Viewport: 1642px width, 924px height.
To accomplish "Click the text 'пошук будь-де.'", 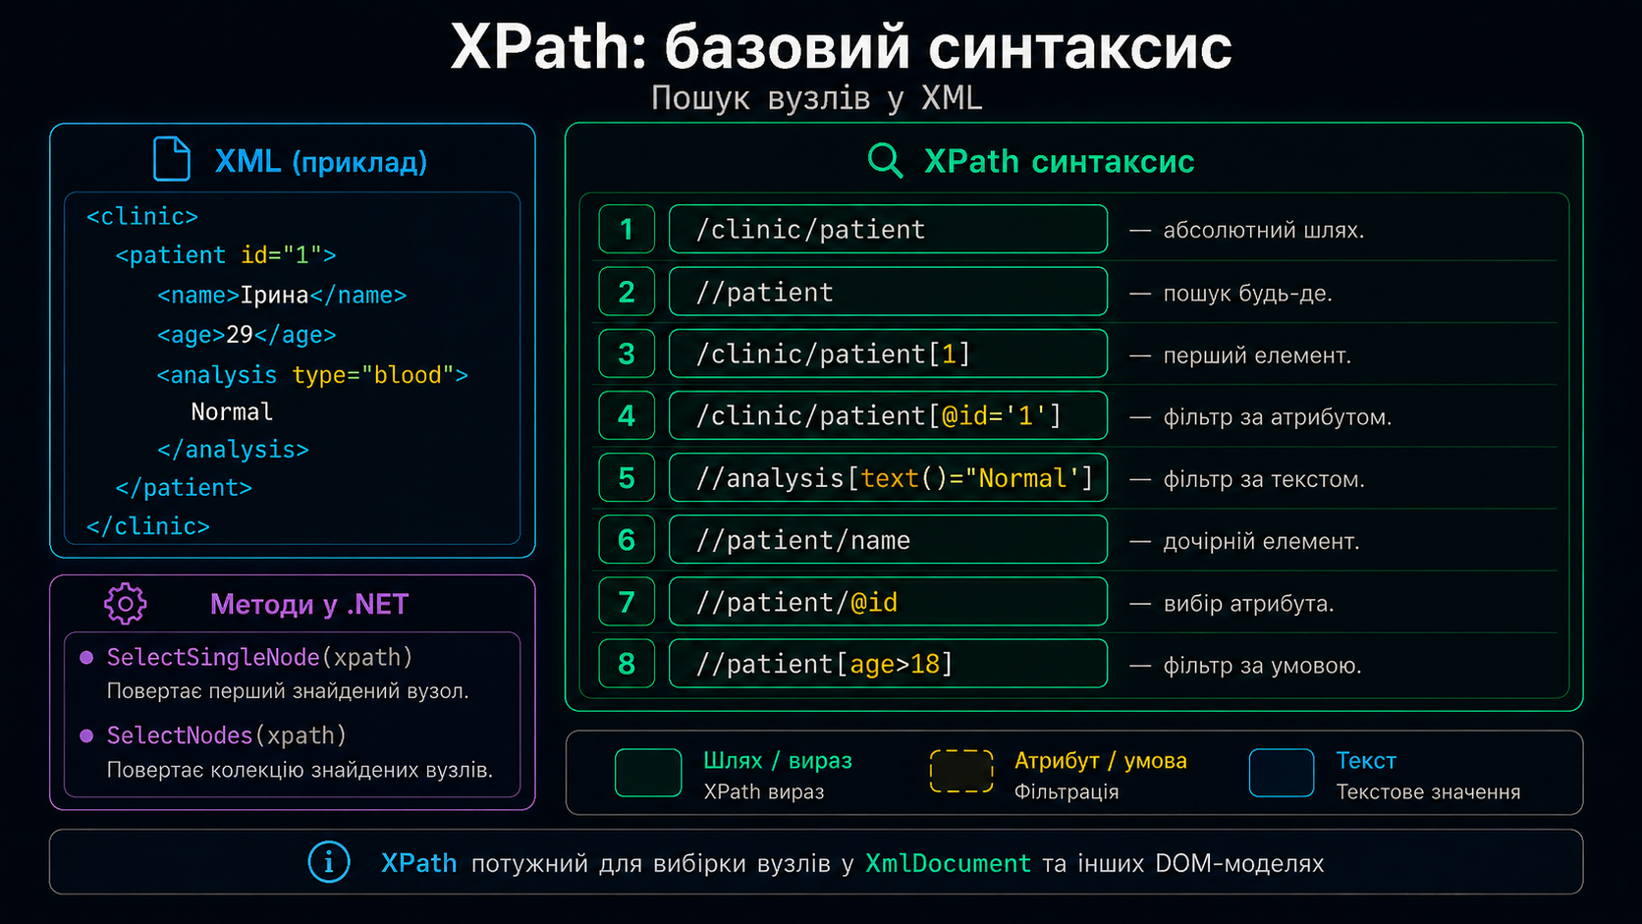I will [x=1247, y=294].
